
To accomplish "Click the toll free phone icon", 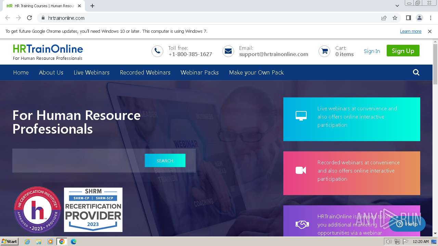I will click(157, 51).
